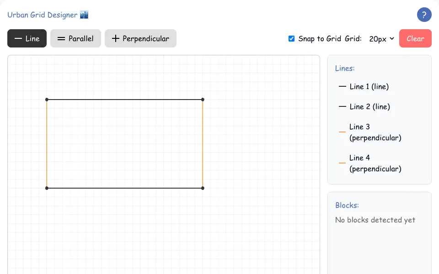Click the orange dash icon for Line 4
439x274 pixels.
point(342,163)
